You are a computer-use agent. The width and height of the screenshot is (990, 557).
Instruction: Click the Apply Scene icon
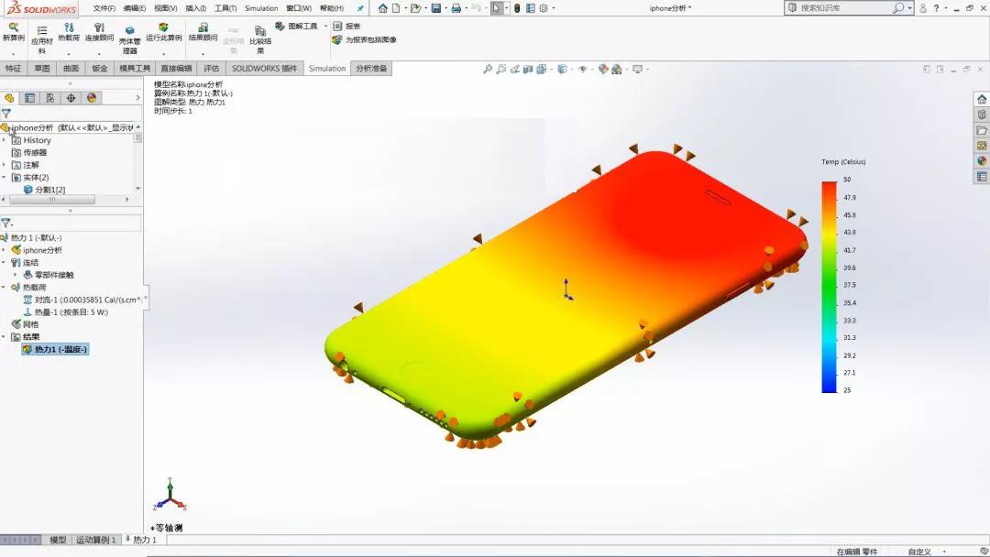617,69
